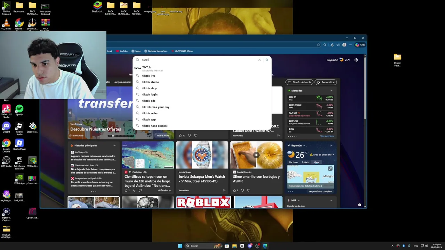Screen dimensions: 445x250
Task: Open Epic Games Launcher desktop icon
Action: [x=19, y=163]
